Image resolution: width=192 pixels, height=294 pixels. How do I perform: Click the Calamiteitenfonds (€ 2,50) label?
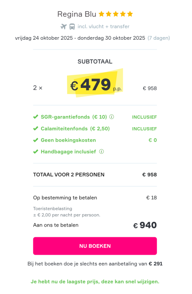pyautogui.click(x=75, y=128)
